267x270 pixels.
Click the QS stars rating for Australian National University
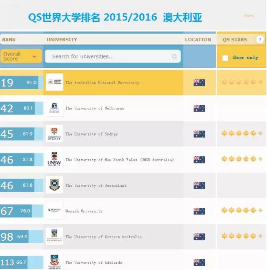click(242, 82)
